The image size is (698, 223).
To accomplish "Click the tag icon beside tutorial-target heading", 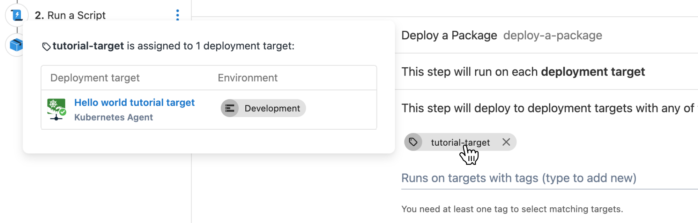I will [x=46, y=46].
